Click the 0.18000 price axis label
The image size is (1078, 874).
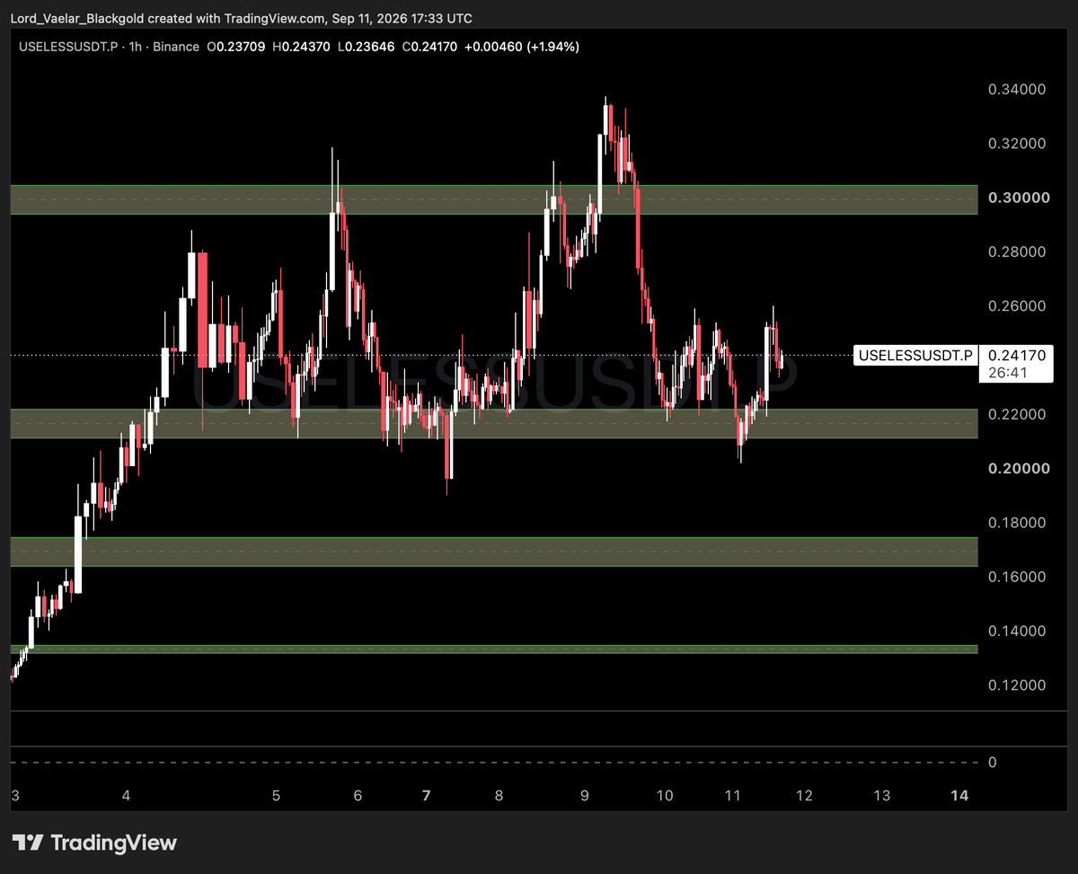(1017, 523)
